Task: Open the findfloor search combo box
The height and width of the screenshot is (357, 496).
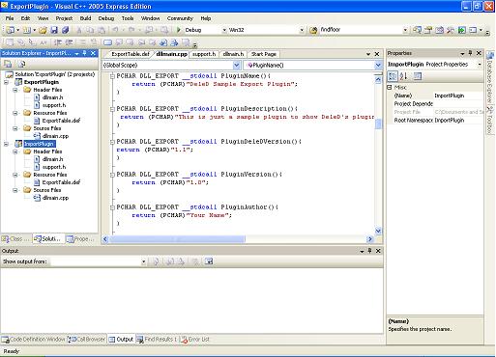Action: [405, 30]
